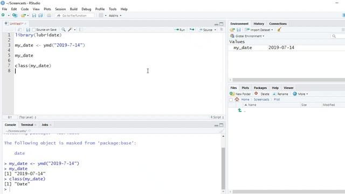This screenshot has height=194, width=345.
Task: Open the Import Dataset dropdown
Action: [x=259, y=30]
